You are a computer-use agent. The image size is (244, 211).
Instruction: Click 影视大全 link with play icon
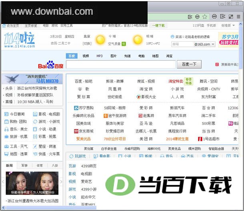click(146, 97)
